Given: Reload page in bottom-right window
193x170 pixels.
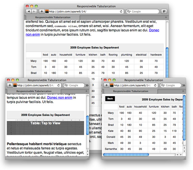Looking at the screenshot, I should (155, 85).
